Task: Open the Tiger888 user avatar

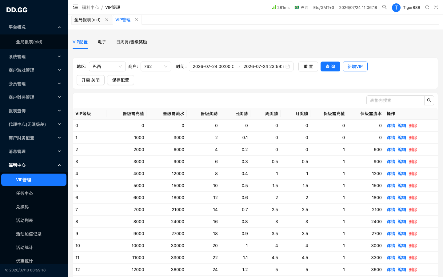Action: pos(396,7)
